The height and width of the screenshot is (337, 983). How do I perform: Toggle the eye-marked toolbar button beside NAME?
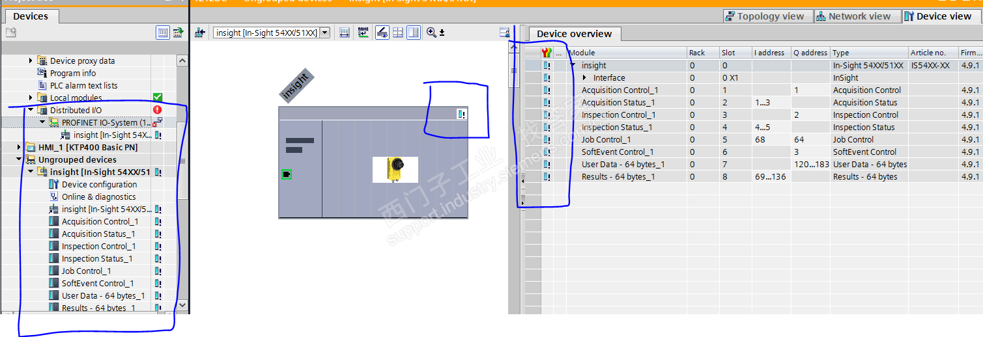[382, 33]
